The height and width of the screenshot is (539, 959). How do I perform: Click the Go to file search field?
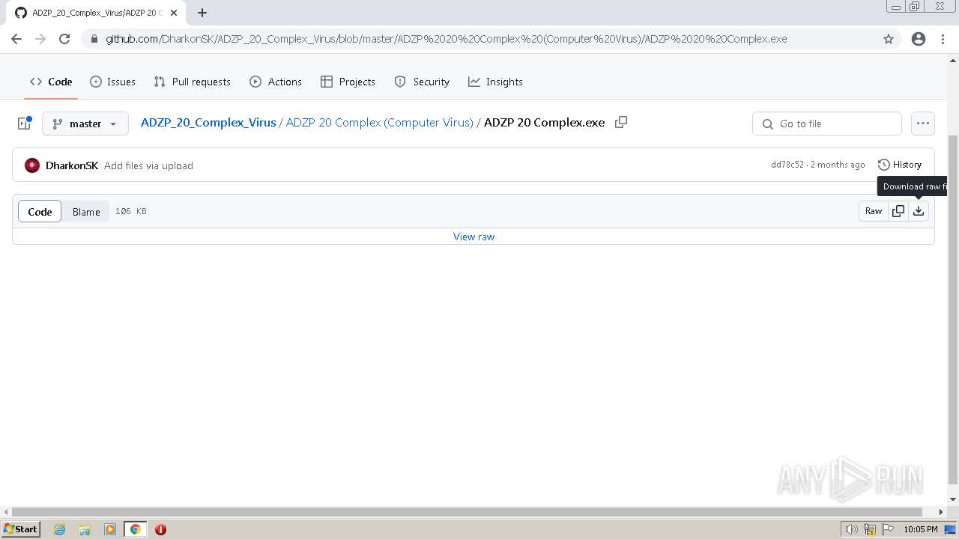point(827,124)
